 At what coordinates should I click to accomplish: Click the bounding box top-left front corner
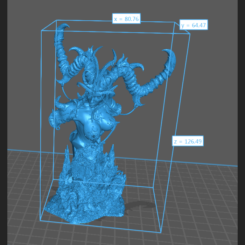coord(41,30)
